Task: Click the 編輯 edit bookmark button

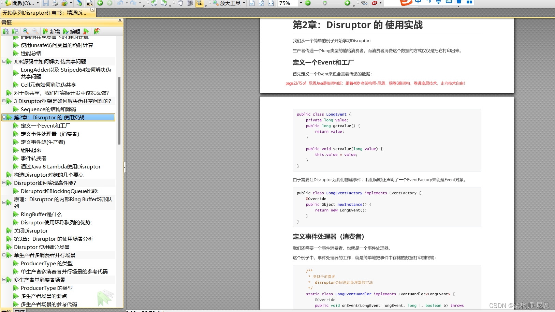Action: [x=72, y=31]
